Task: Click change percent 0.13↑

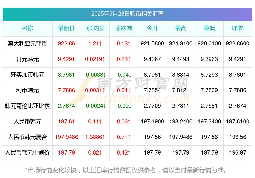Action: pyautogui.click(x=124, y=44)
